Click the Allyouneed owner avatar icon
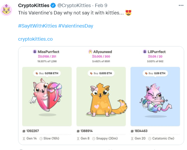187x150 pixels. (x=90, y=52)
